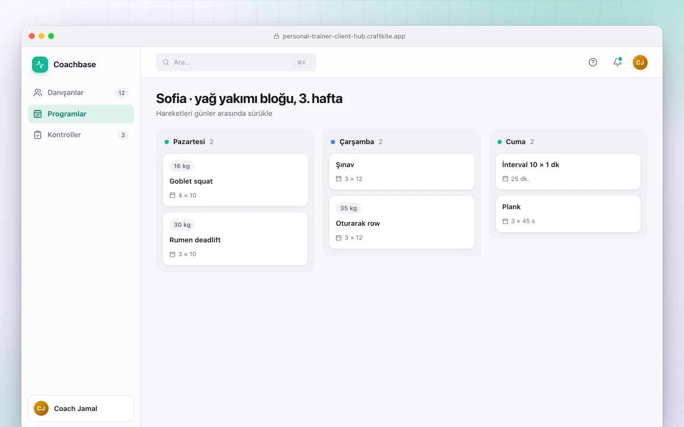The width and height of the screenshot is (684, 427).
Task: Click the Kontroller count badge 3
Action: coord(123,135)
